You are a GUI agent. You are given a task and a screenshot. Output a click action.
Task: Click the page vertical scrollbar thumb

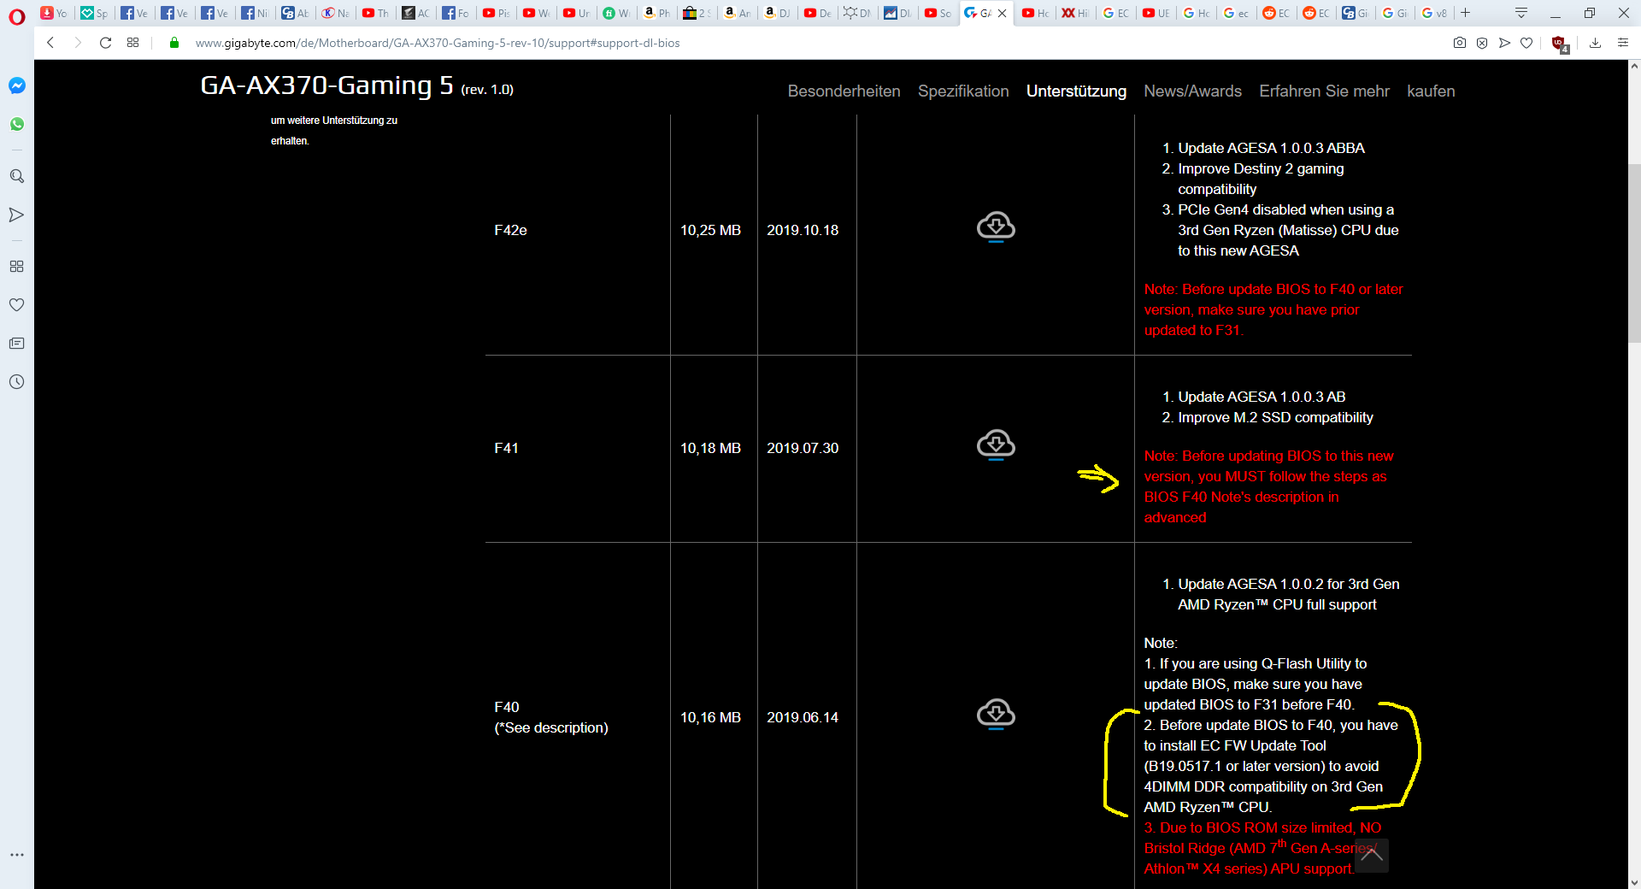pos(1634,252)
